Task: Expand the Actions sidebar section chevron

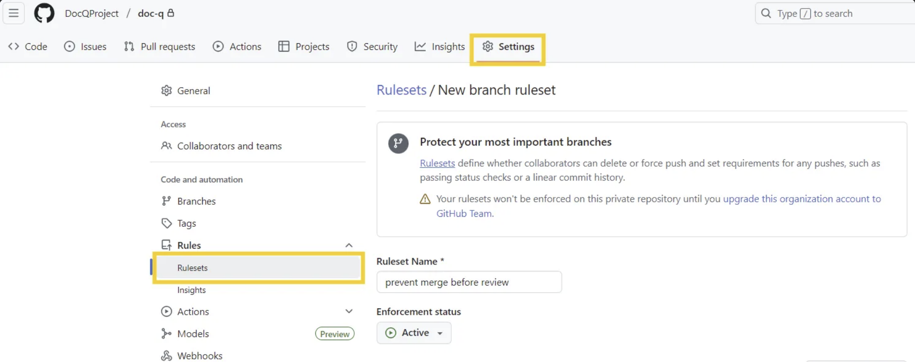Action: coord(349,311)
